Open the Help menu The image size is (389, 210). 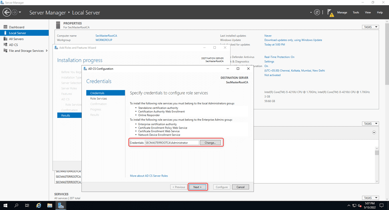click(380, 12)
